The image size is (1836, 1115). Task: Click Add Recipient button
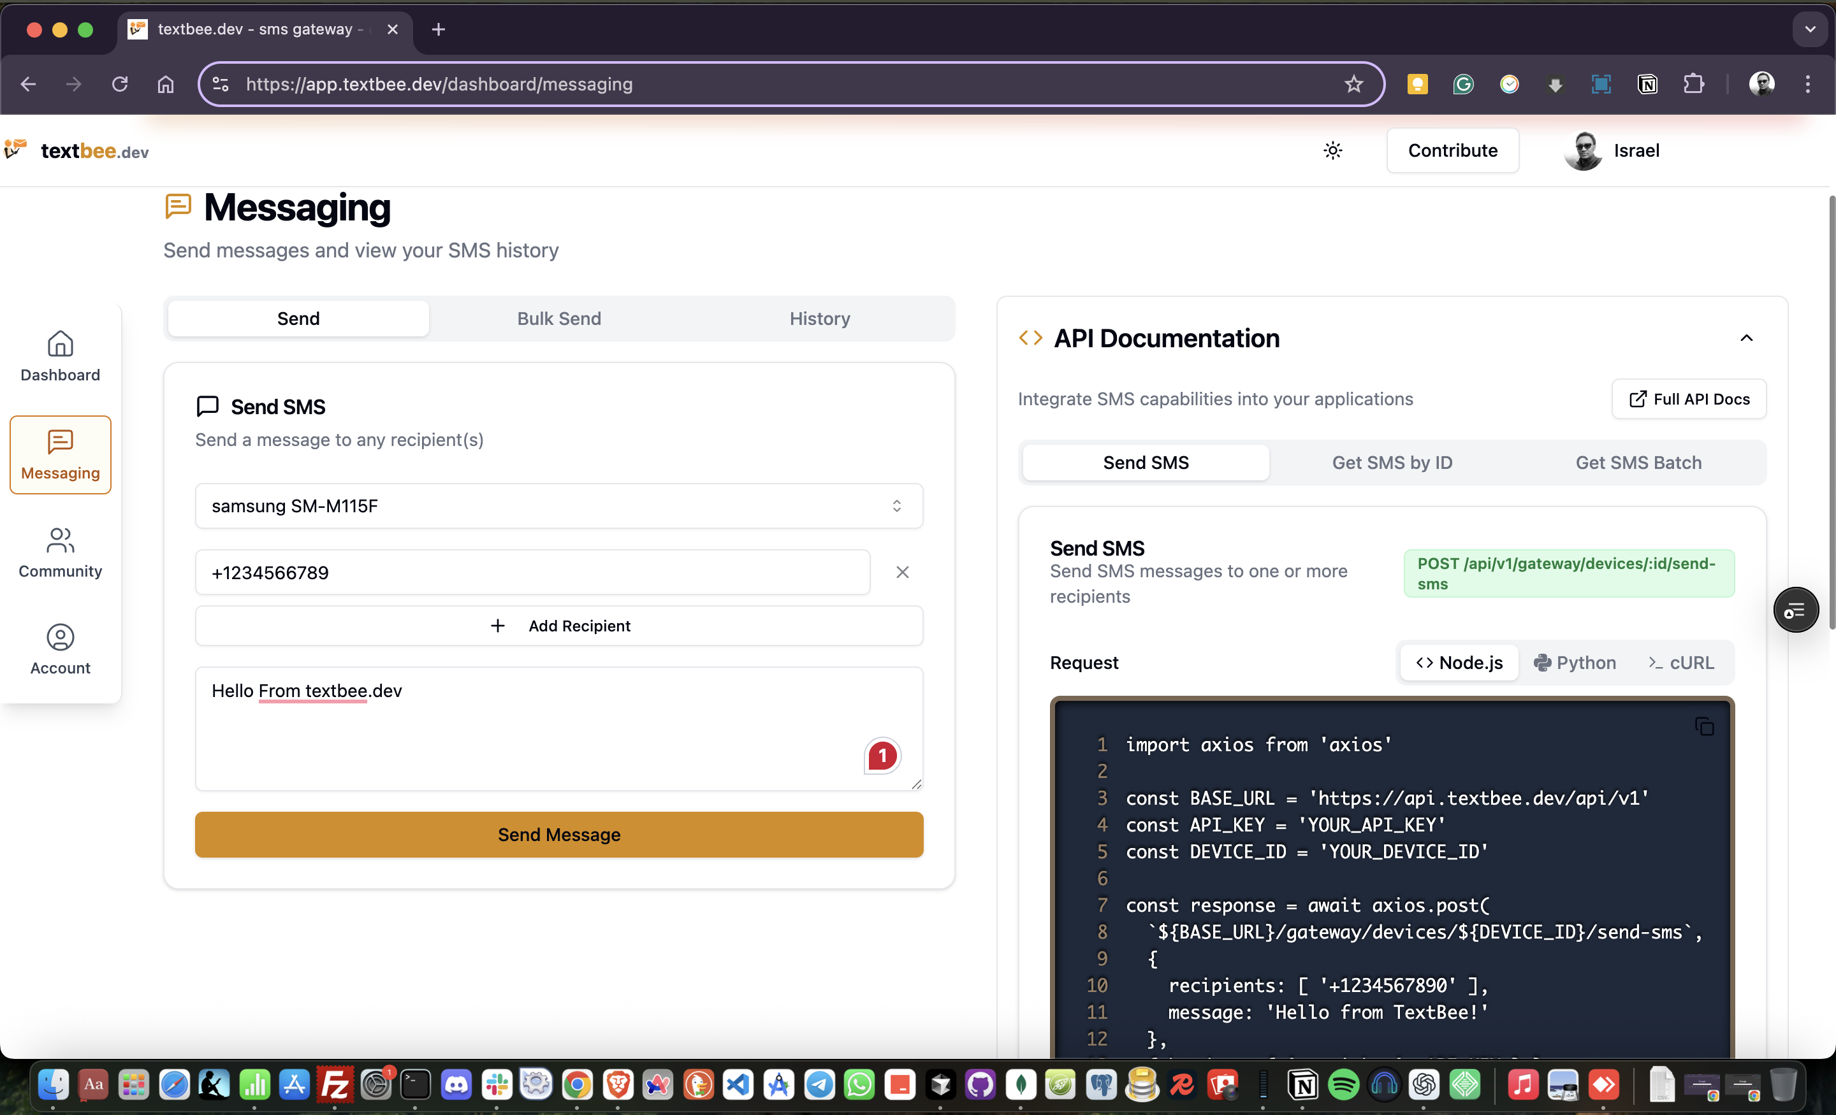pos(559,626)
